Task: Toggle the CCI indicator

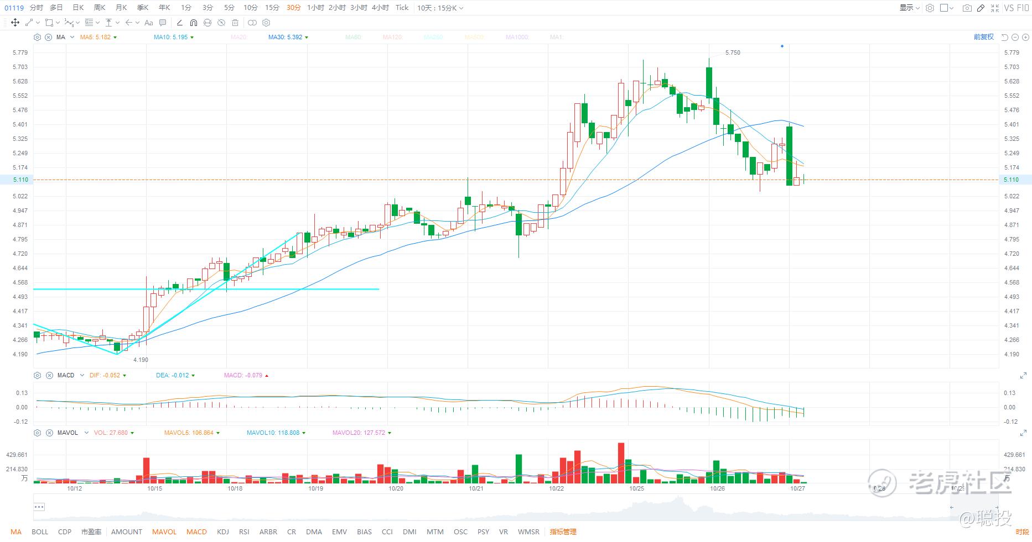Action: [387, 532]
